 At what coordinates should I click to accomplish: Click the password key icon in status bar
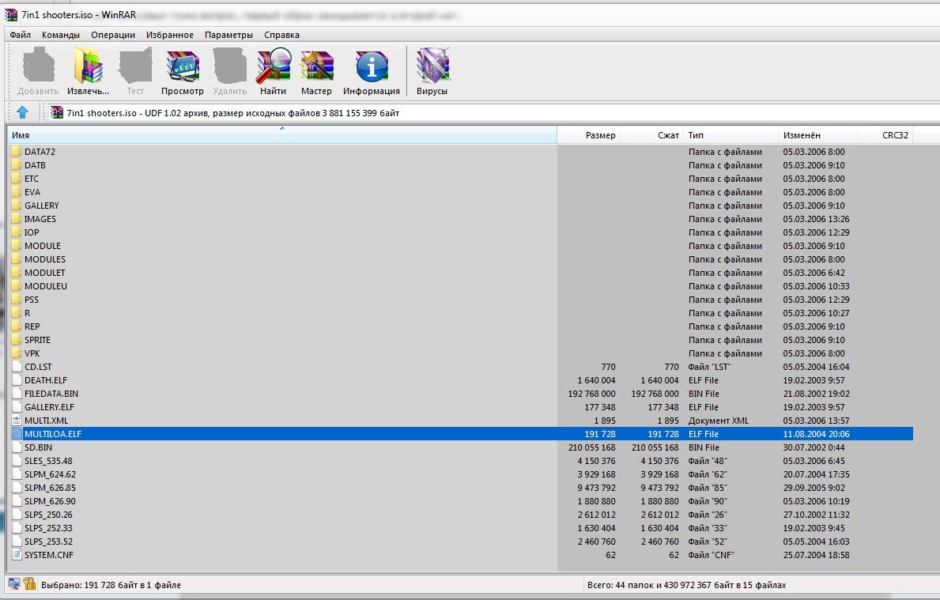[x=30, y=584]
